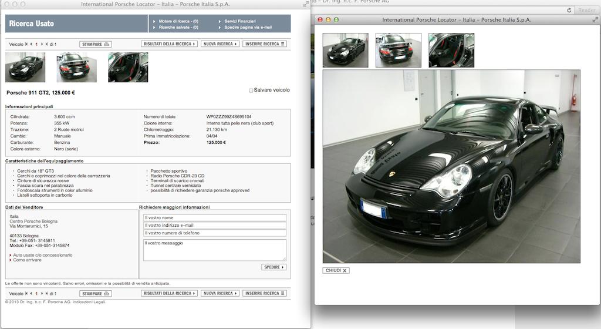Click the top STAMPARE print button
This screenshot has width=601, height=329.
click(x=96, y=44)
